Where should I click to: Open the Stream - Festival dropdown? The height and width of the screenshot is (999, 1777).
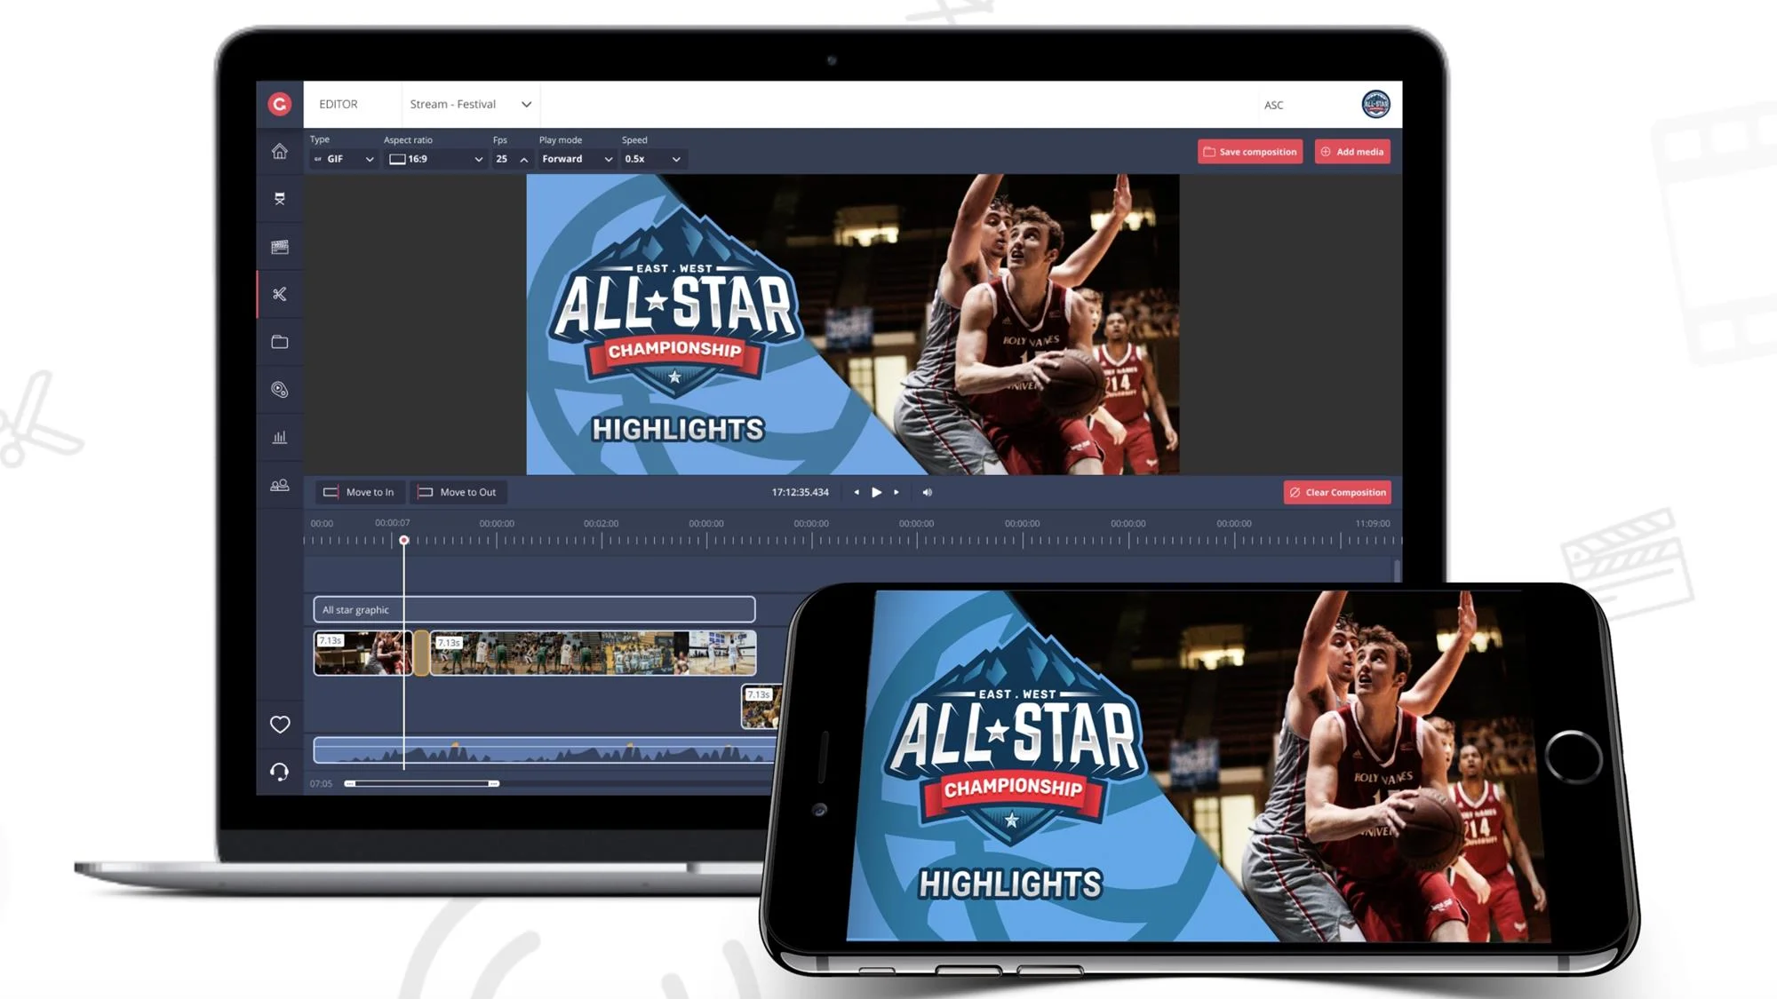point(470,104)
